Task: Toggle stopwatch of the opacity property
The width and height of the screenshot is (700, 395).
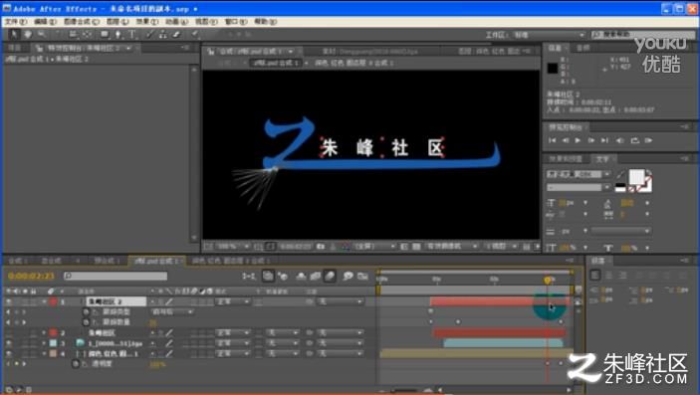Action: pos(76,364)
